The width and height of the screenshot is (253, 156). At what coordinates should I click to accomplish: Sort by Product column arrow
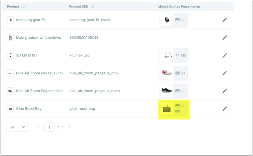tap(23, 6)
